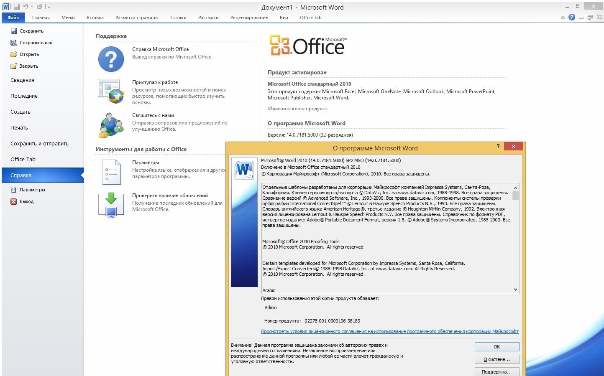Click the Word icon in the About dialog
Screen dimensions: 604x376
pyautogui.click(x=244, y=169)
